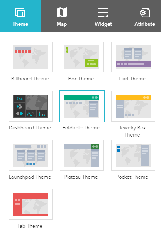161x234 pixels.
Task: Click the 'Dashboard Theme' label text
Action: coord(30,128)
